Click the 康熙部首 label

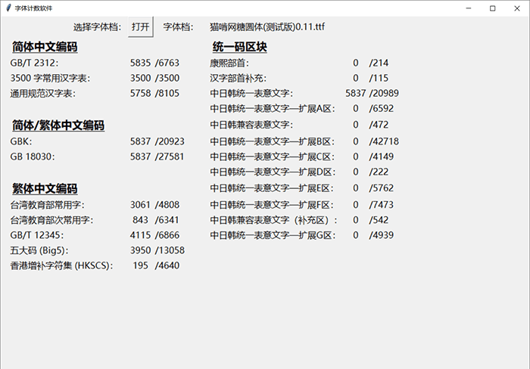tap(229, 63)
